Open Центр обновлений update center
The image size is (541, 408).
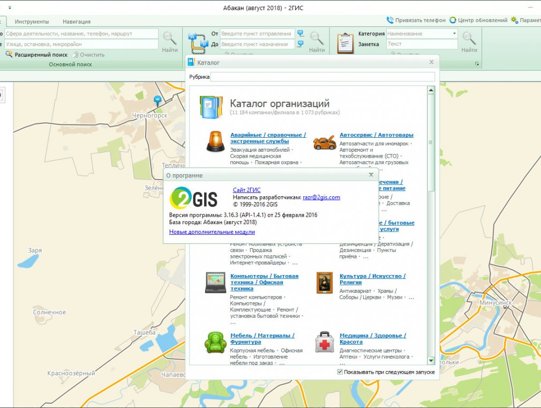tap(478, 20)
